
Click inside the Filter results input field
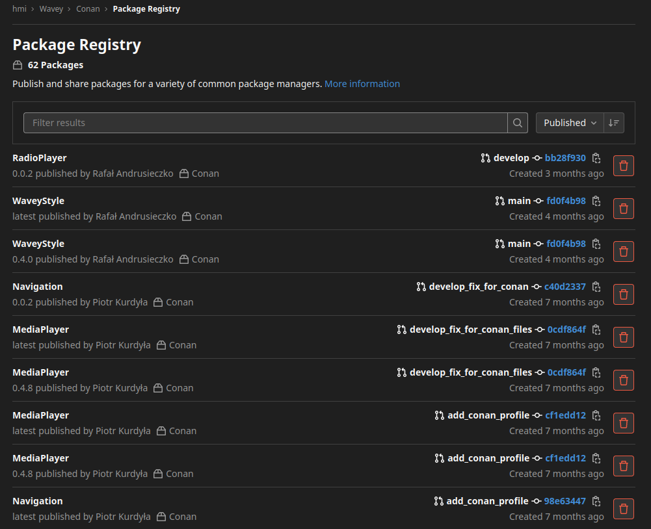click(x=260, y=122)
